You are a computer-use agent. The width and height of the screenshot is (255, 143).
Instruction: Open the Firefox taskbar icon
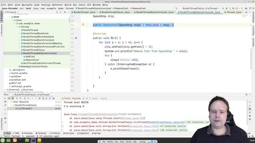15,140
